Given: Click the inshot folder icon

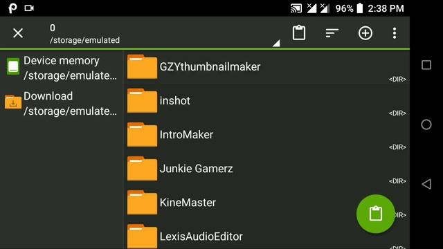Looking at the screenshot, I should point(142,101).
